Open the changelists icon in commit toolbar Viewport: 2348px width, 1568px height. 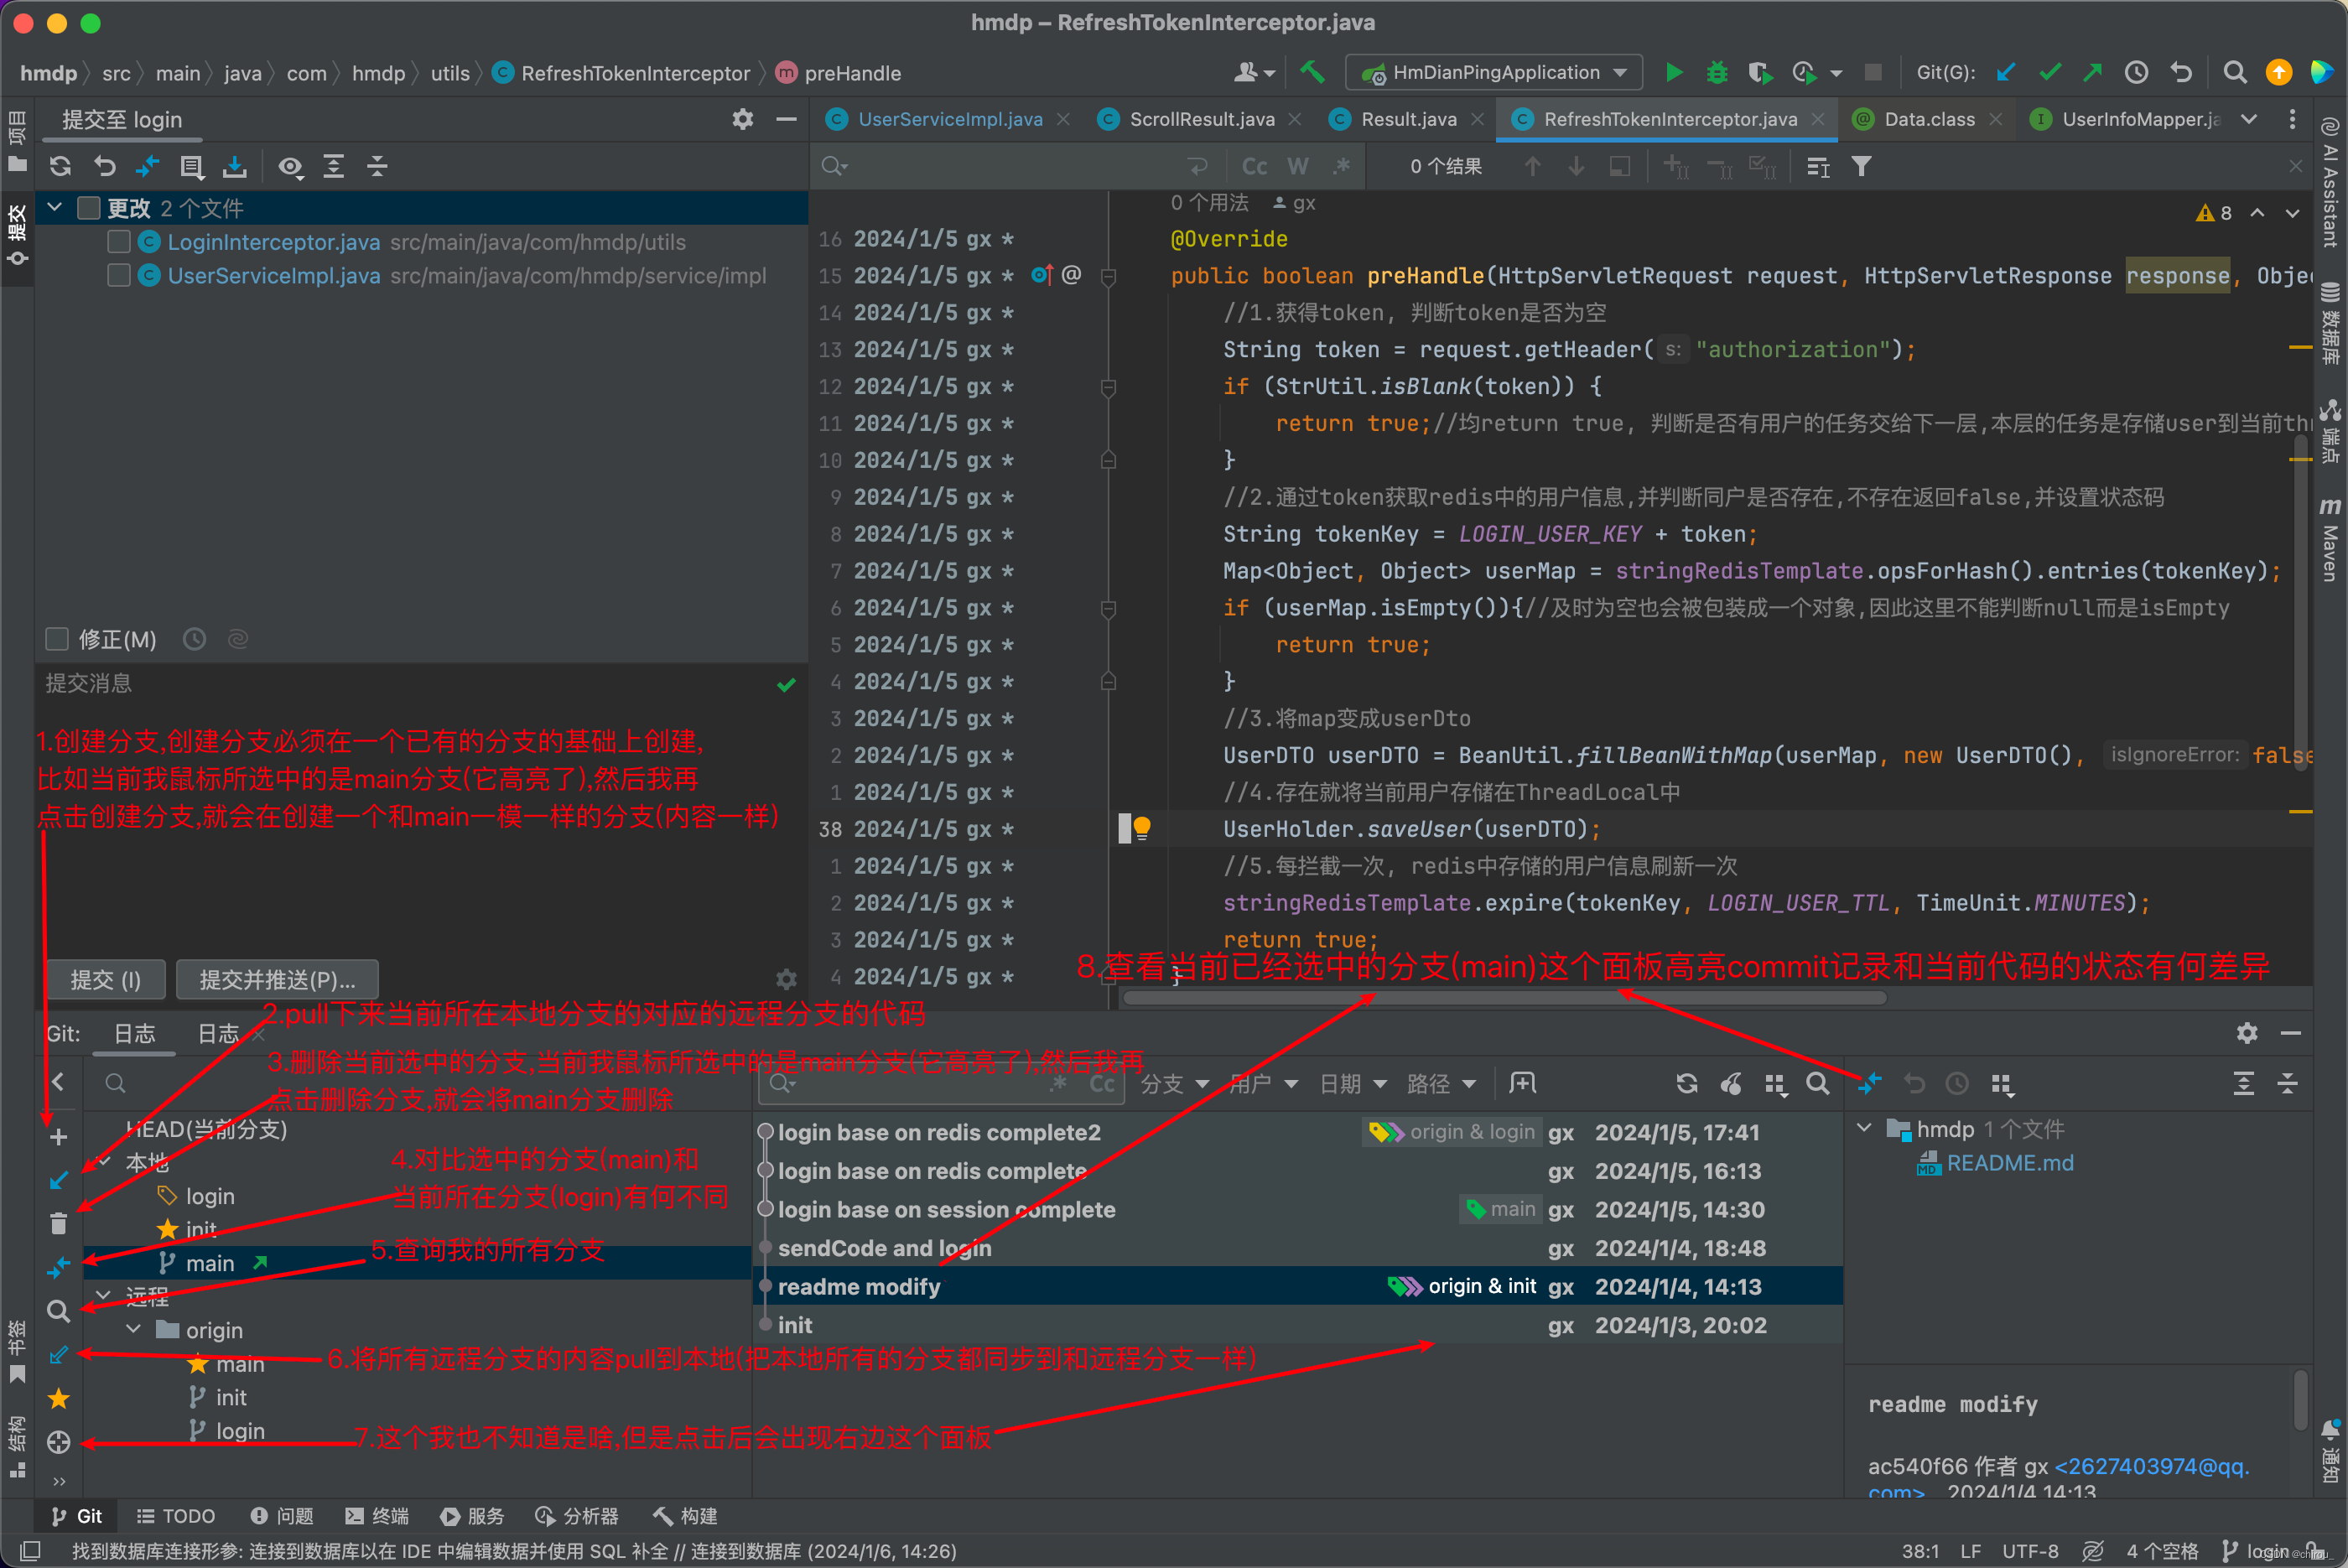(191, 166)
